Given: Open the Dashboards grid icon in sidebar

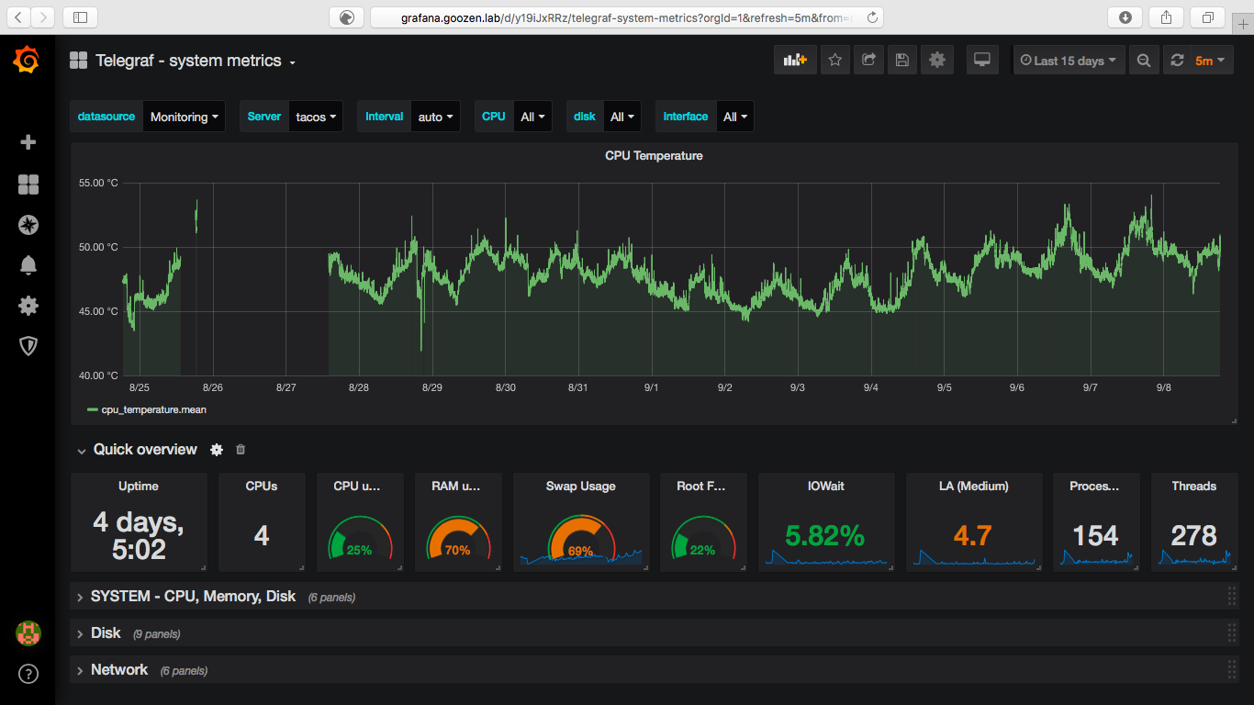Looking at the screenshot, I should (x=28, y=185).
